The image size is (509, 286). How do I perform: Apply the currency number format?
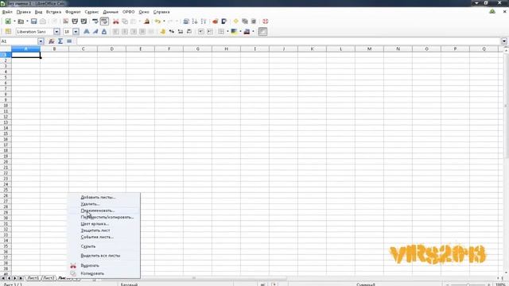pyautogui.click(x=162, y=32)
